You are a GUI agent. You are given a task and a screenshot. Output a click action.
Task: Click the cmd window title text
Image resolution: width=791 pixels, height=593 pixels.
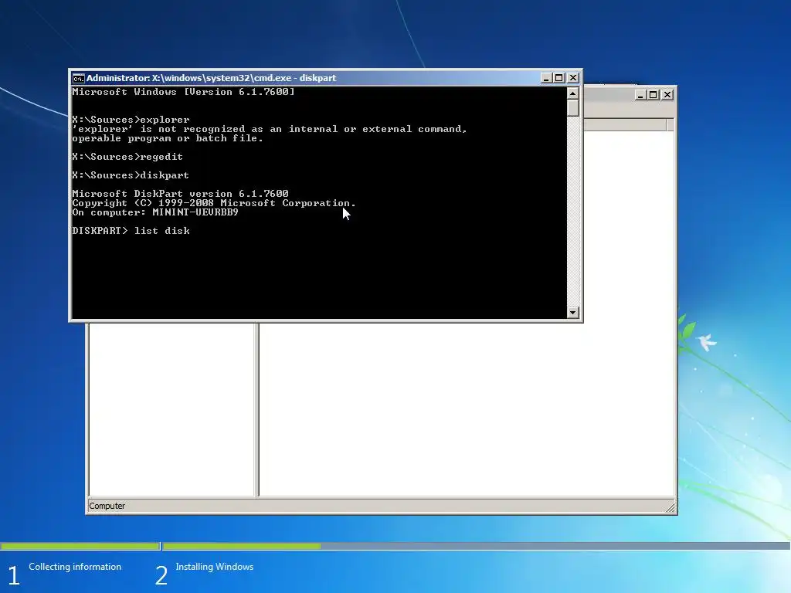(x=212, y=78)
